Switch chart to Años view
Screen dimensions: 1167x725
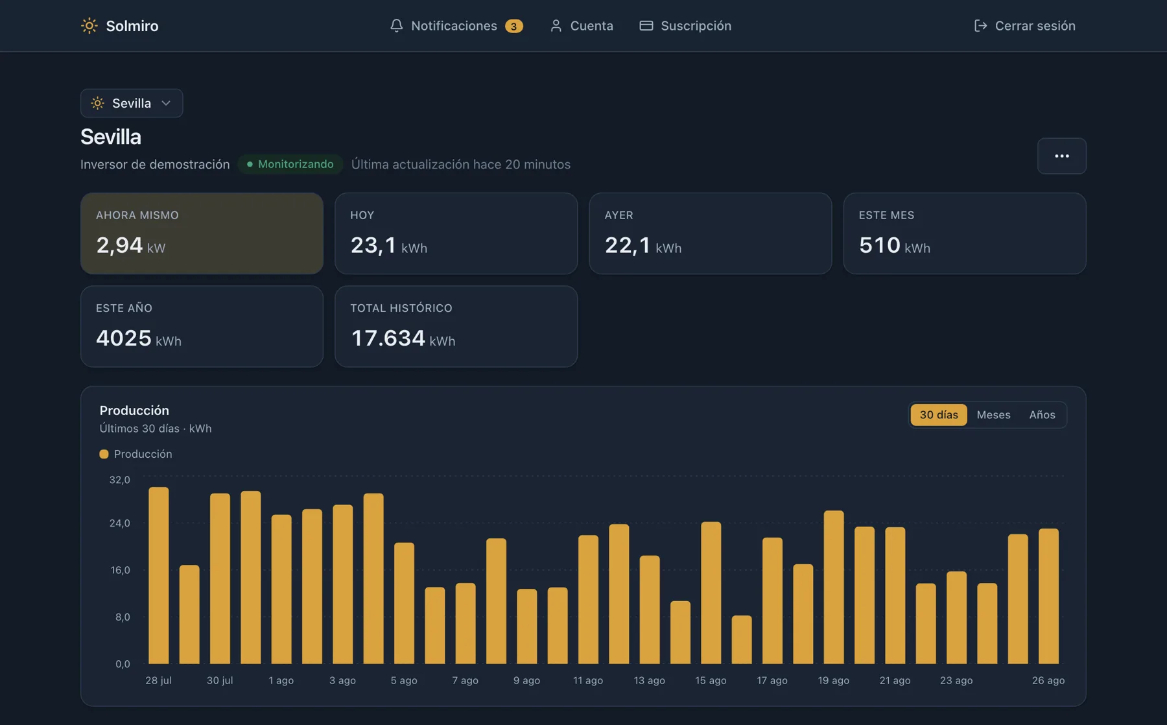point(1042,415)
